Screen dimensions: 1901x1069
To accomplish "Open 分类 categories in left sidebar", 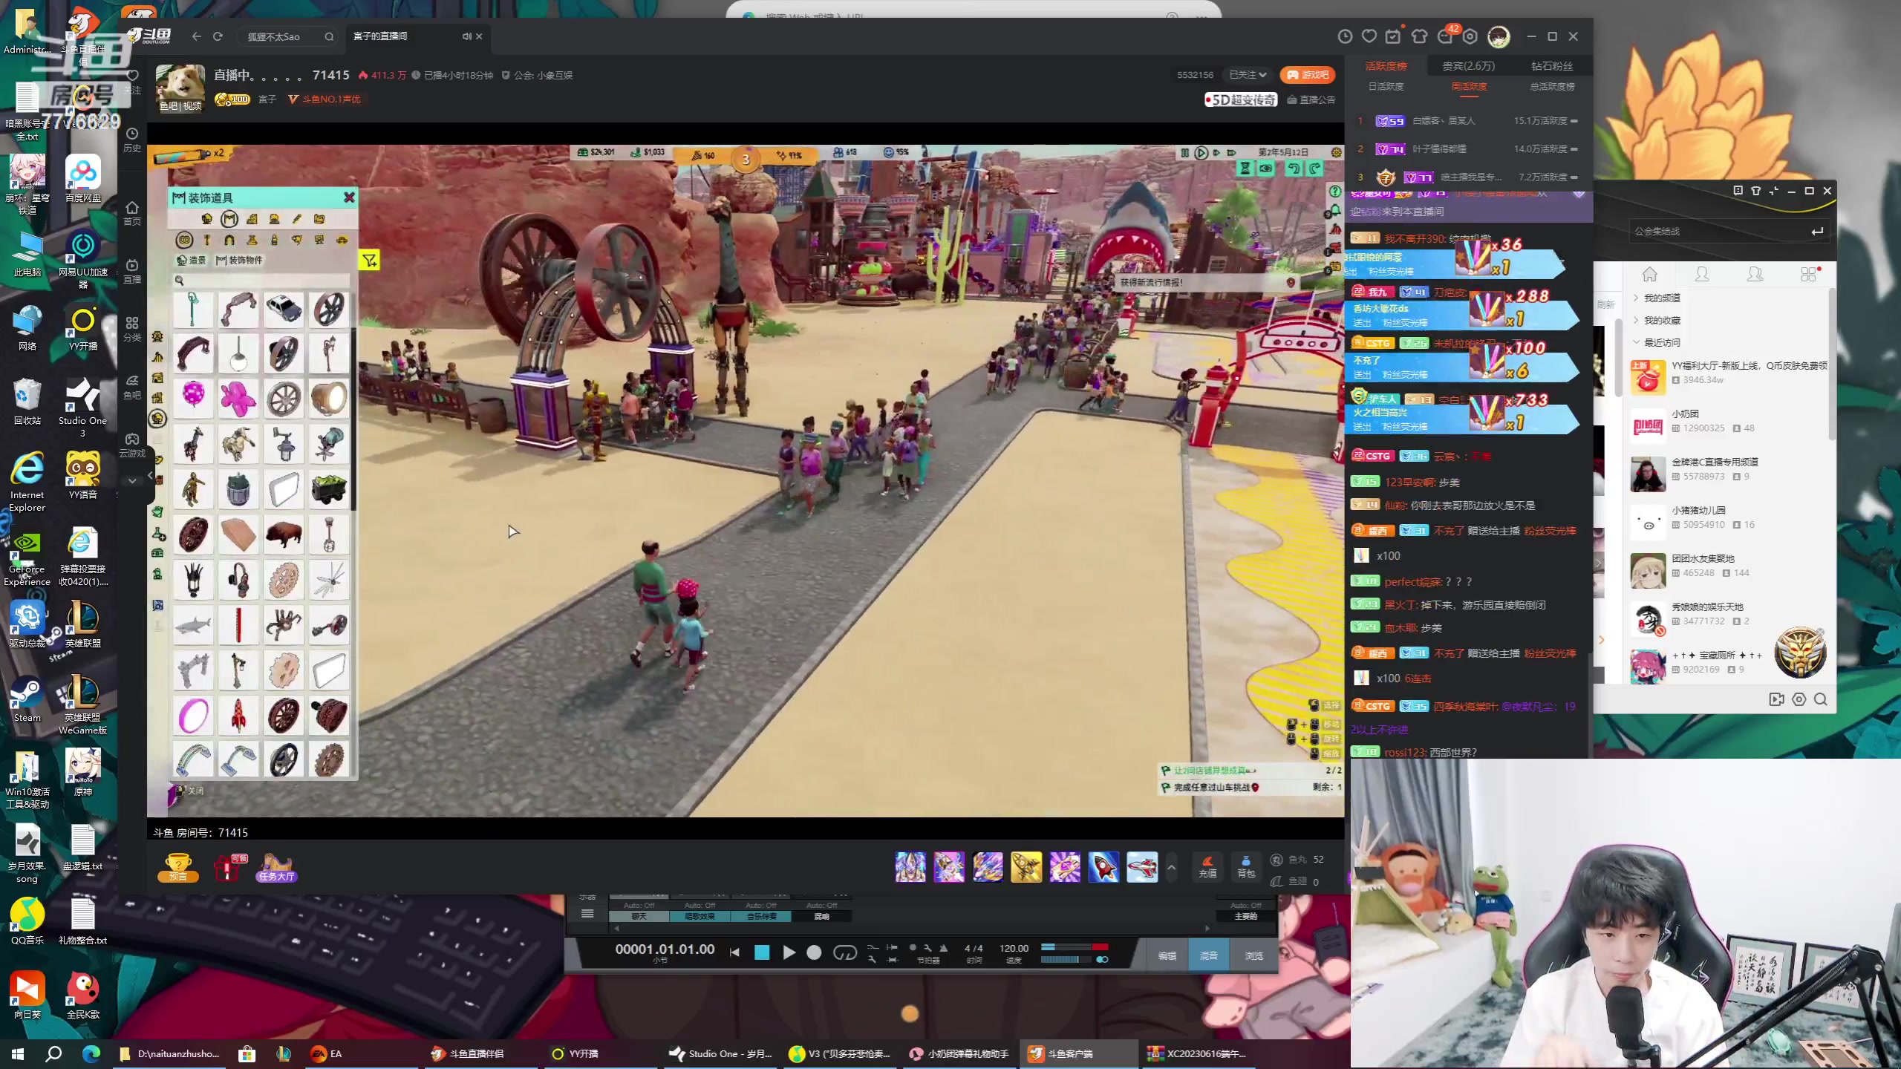I will pyautogui.click(x=132, y=328).
